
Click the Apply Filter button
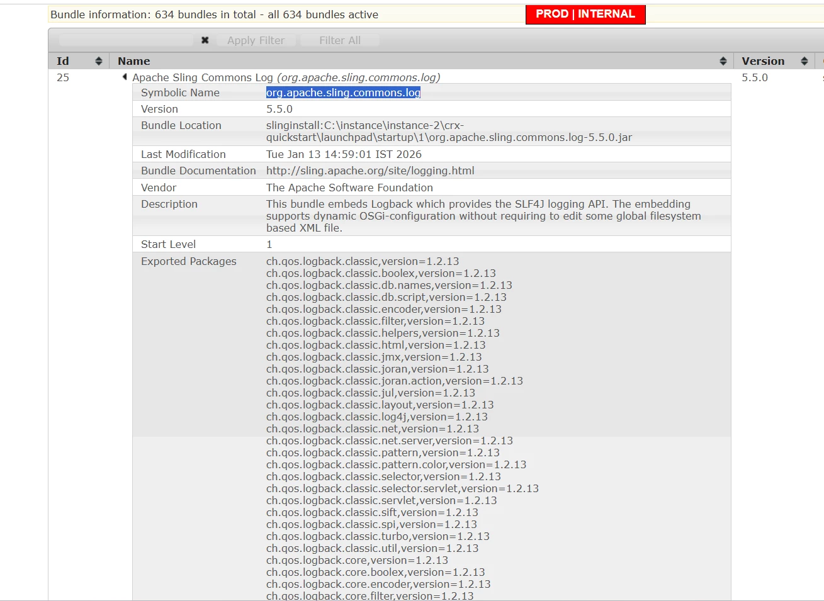[256, 40]
